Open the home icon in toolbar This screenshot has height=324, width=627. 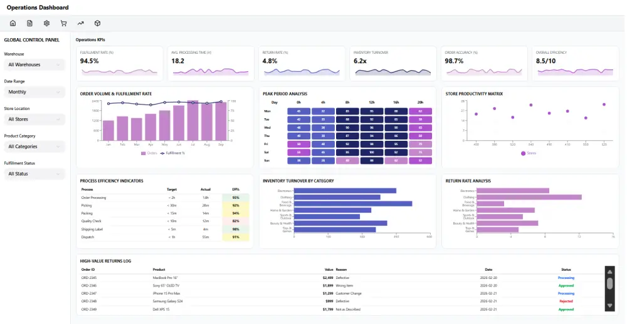tap(13, 23)
